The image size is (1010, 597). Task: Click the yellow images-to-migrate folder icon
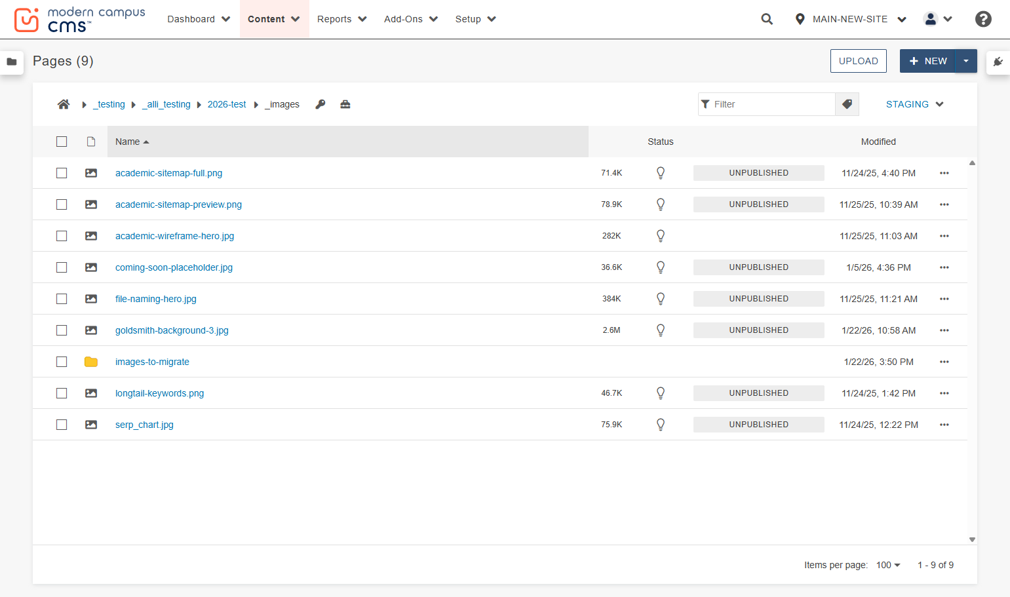(x=91, y=362)
